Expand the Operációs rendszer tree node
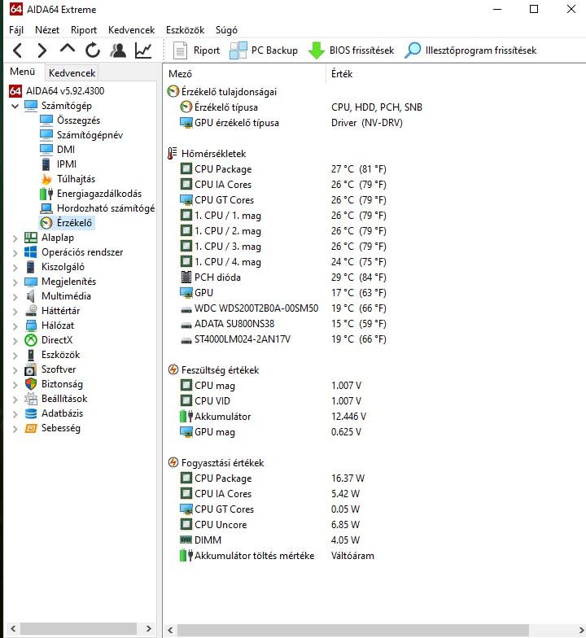The width and height of the screenshot is (586, 638). (x=15, y=252)
